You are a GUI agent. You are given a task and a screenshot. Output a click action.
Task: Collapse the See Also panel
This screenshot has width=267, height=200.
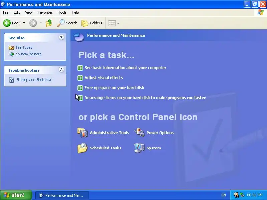pos(61,37)
